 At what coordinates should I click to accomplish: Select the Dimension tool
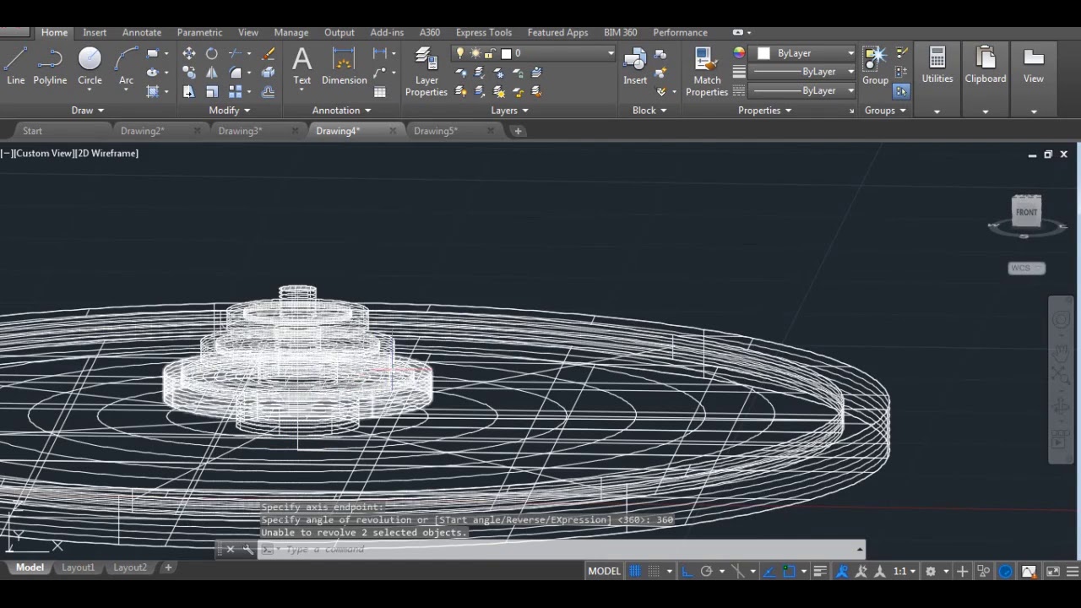click(344, 66)
